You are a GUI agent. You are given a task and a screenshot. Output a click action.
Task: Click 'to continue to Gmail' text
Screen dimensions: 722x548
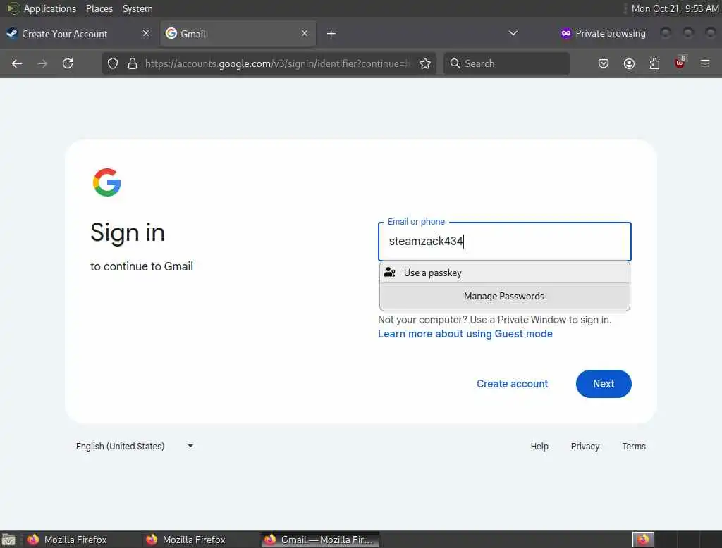pos(141,266)
